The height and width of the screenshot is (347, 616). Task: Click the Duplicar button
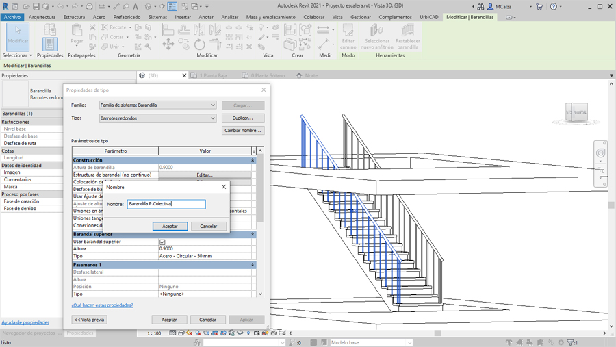click(x=242, y=118)
